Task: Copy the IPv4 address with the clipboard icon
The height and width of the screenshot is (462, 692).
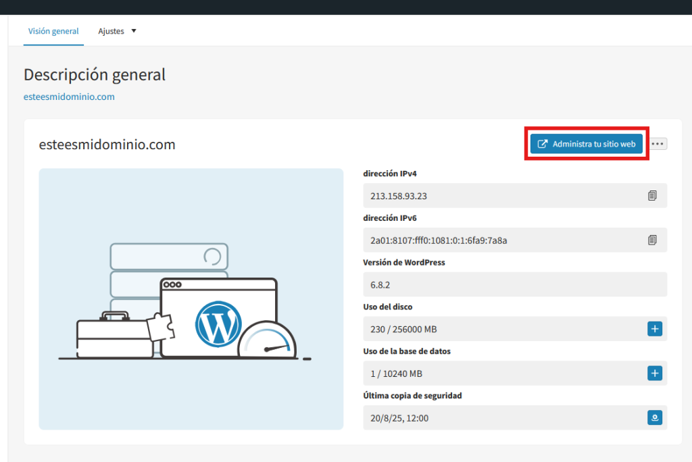Action: (652, 195)
